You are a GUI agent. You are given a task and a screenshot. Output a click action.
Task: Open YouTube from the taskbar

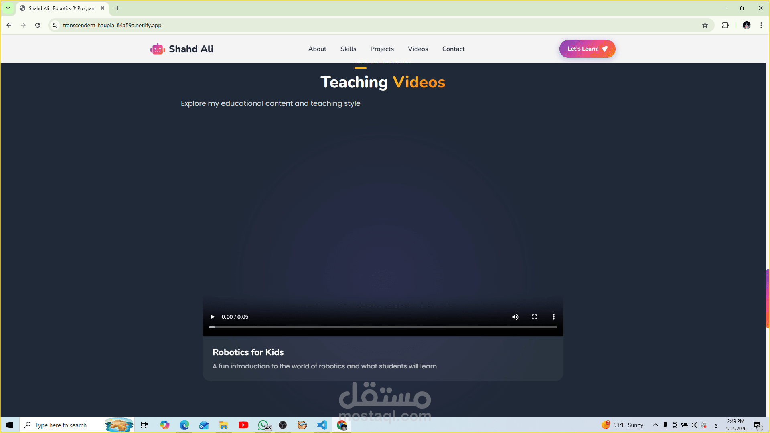click(x=243, y=425)
